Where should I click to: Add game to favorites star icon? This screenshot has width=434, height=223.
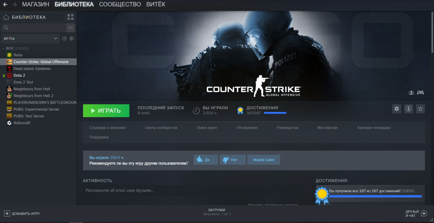click(x=420, y=108)
